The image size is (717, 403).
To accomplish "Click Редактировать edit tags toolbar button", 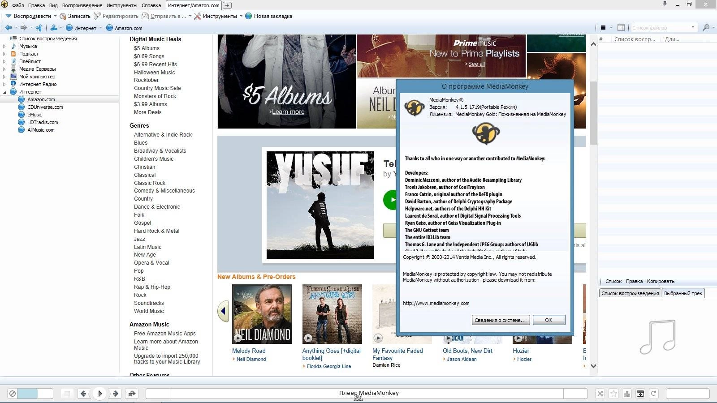I will tap(116, 16).
